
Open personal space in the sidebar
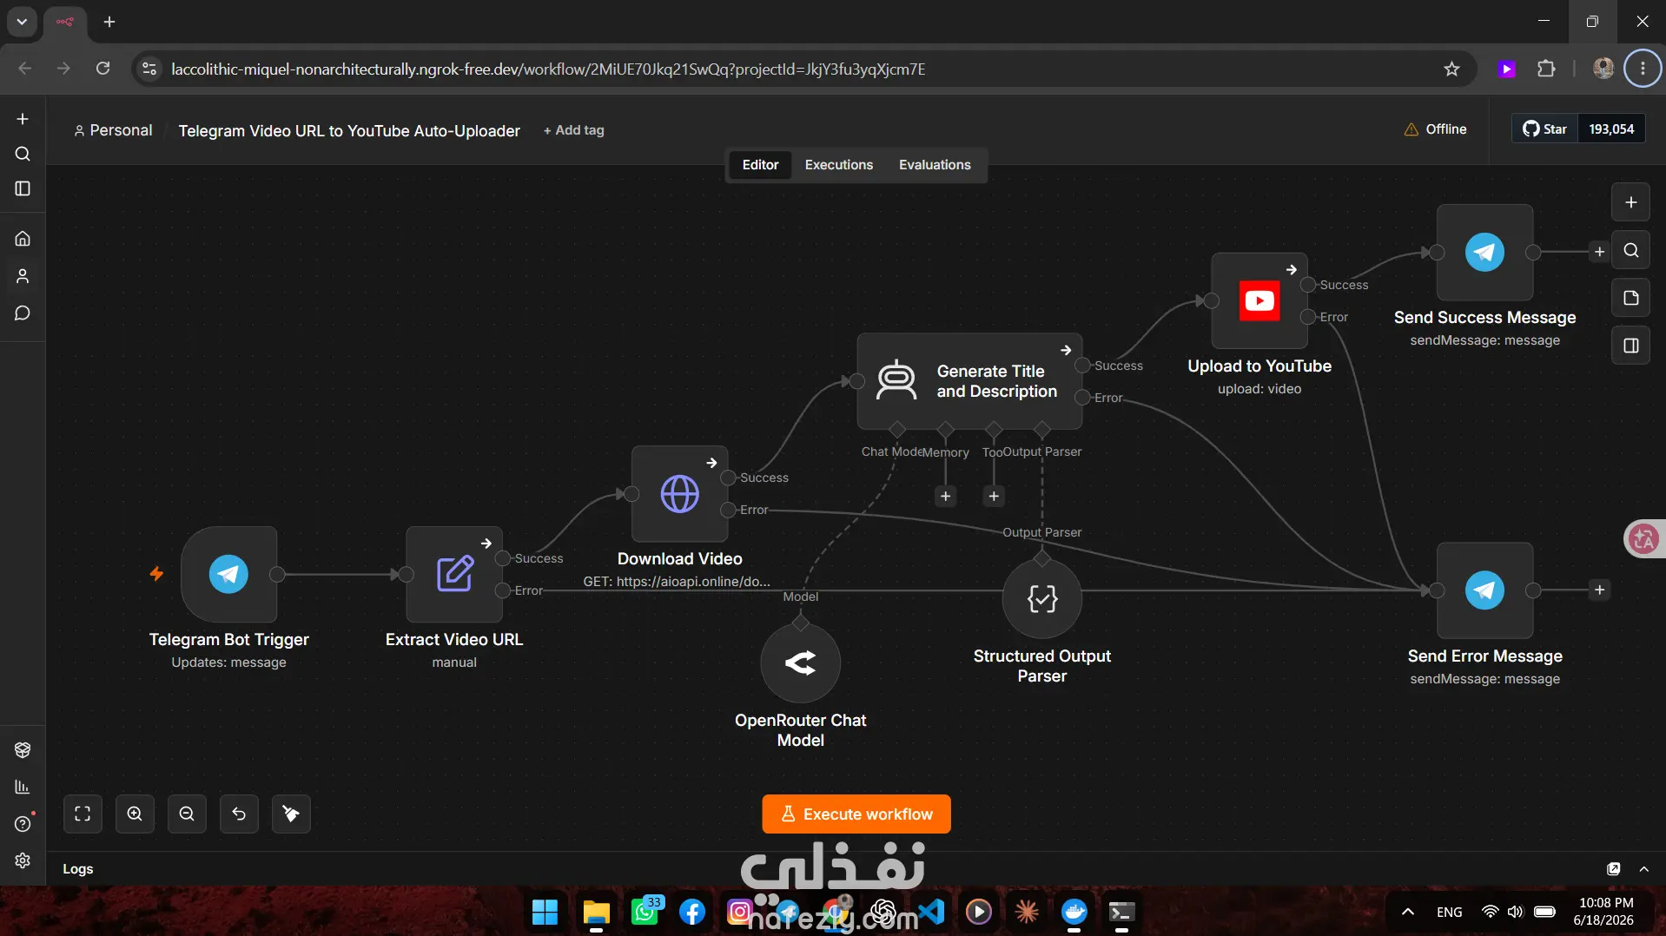click(x=23, y=276)
